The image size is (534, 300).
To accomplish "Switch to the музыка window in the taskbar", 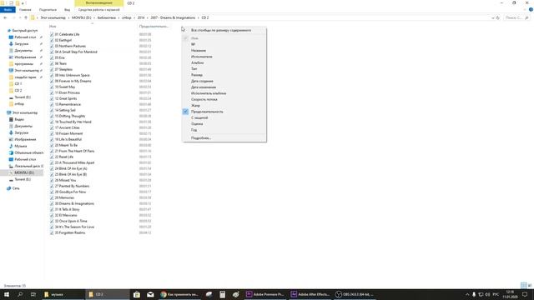I will tap(63, 294).
